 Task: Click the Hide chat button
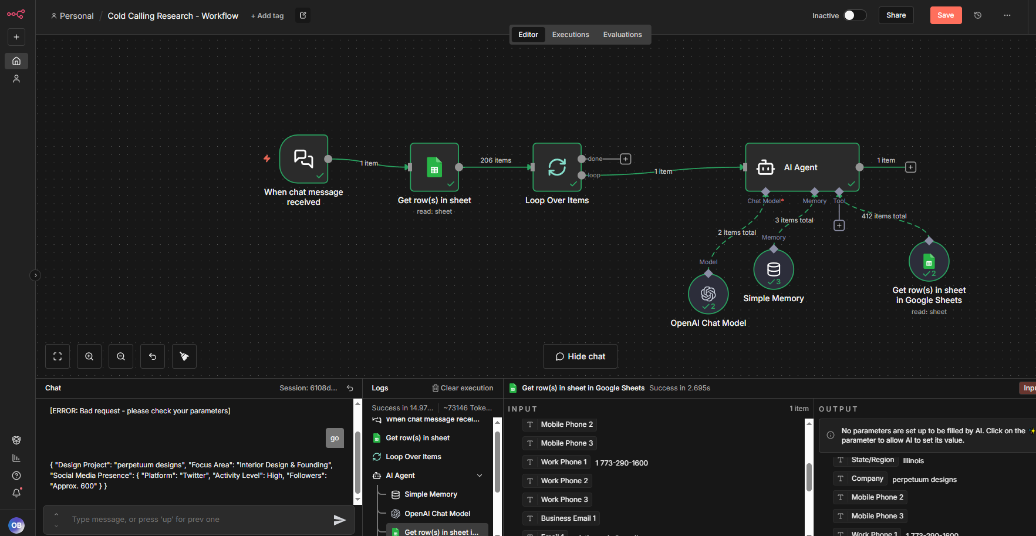coord(580,356)
